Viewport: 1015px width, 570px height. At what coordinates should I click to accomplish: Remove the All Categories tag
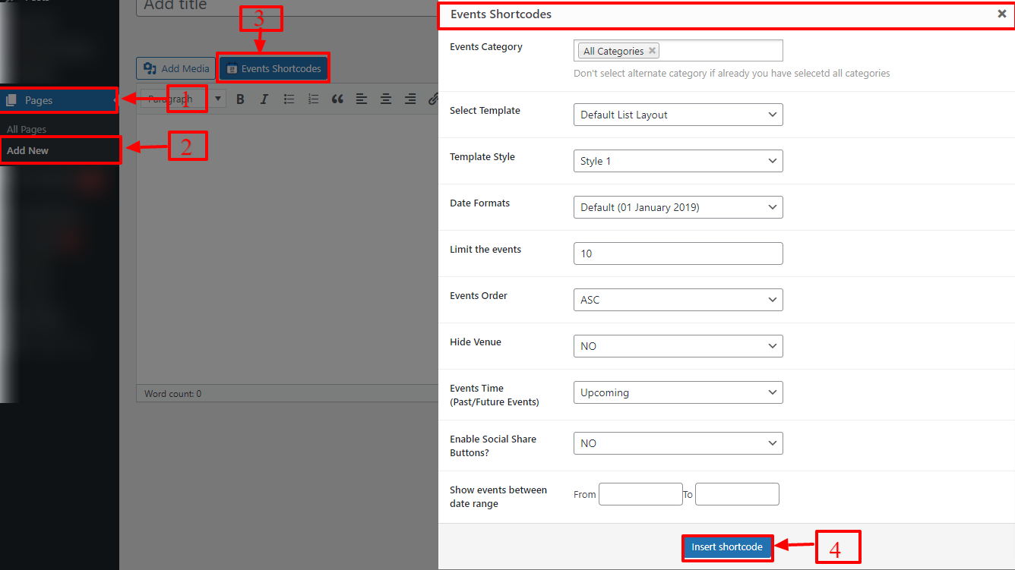coord(652,51)
